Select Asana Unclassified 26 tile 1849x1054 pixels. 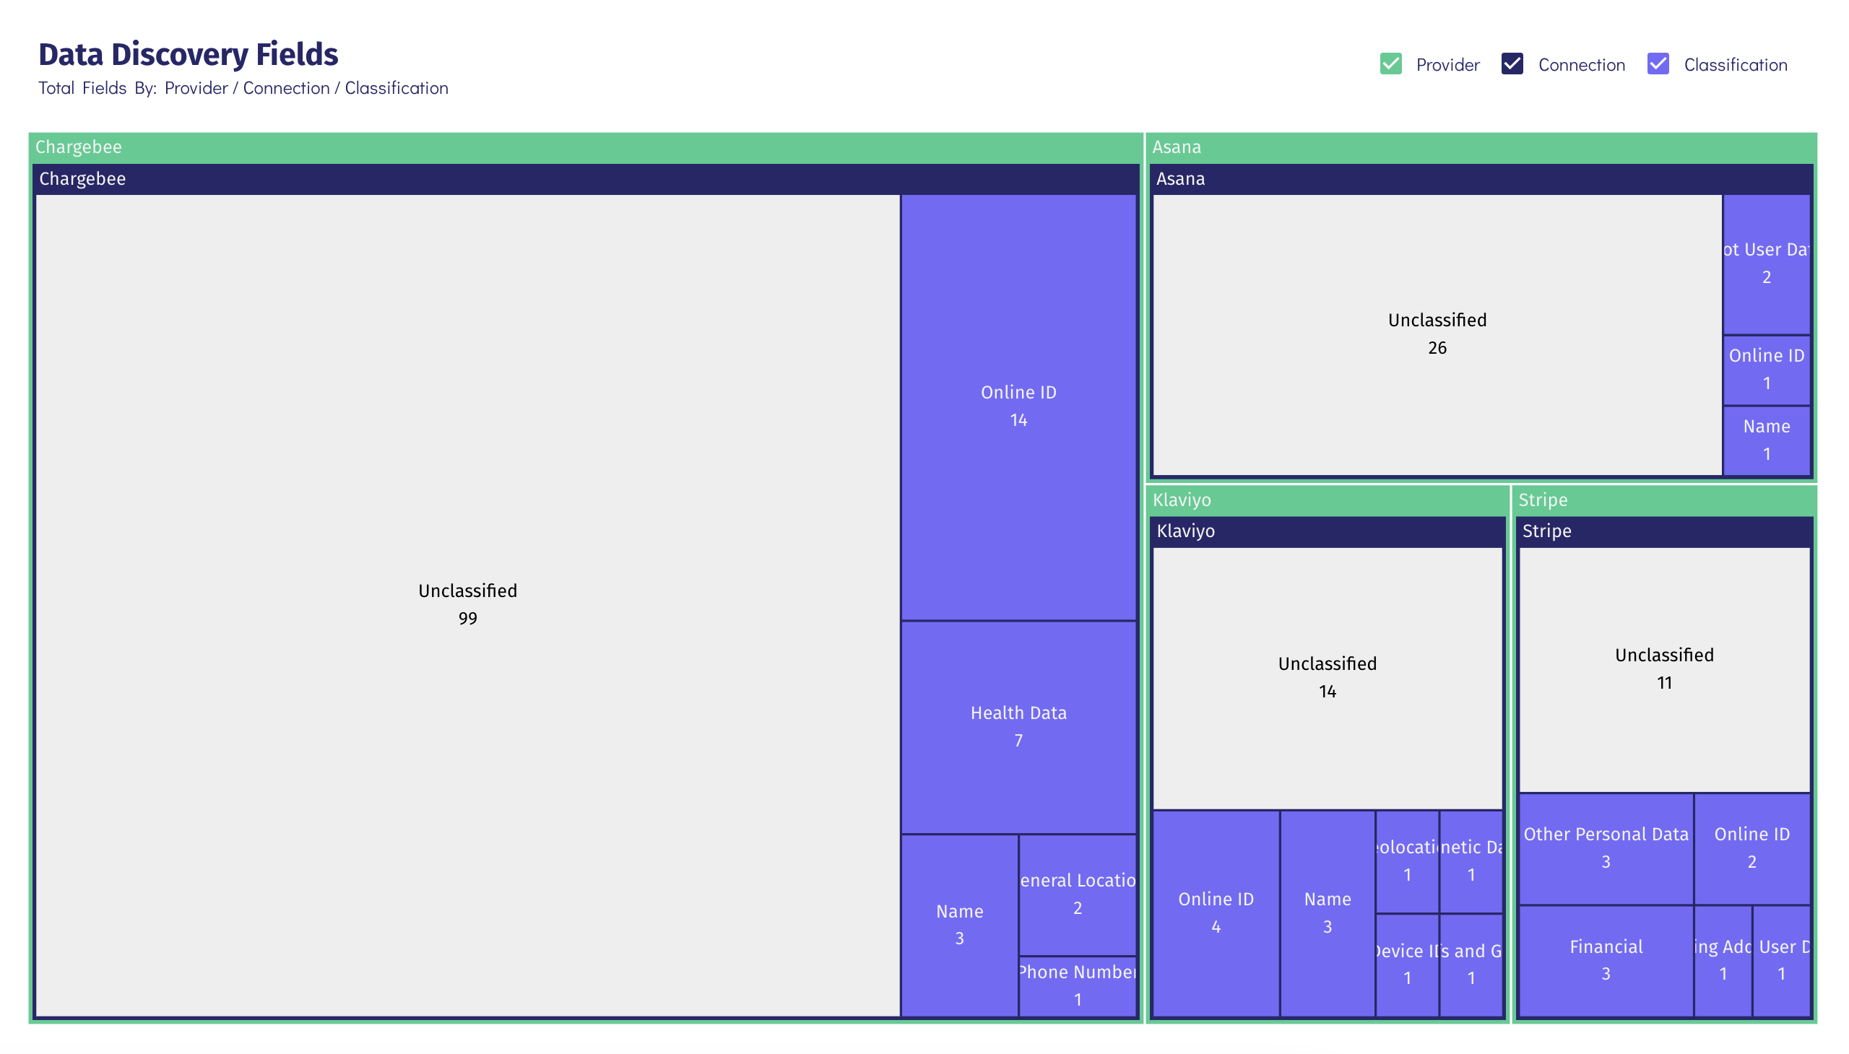(1436, 334)
